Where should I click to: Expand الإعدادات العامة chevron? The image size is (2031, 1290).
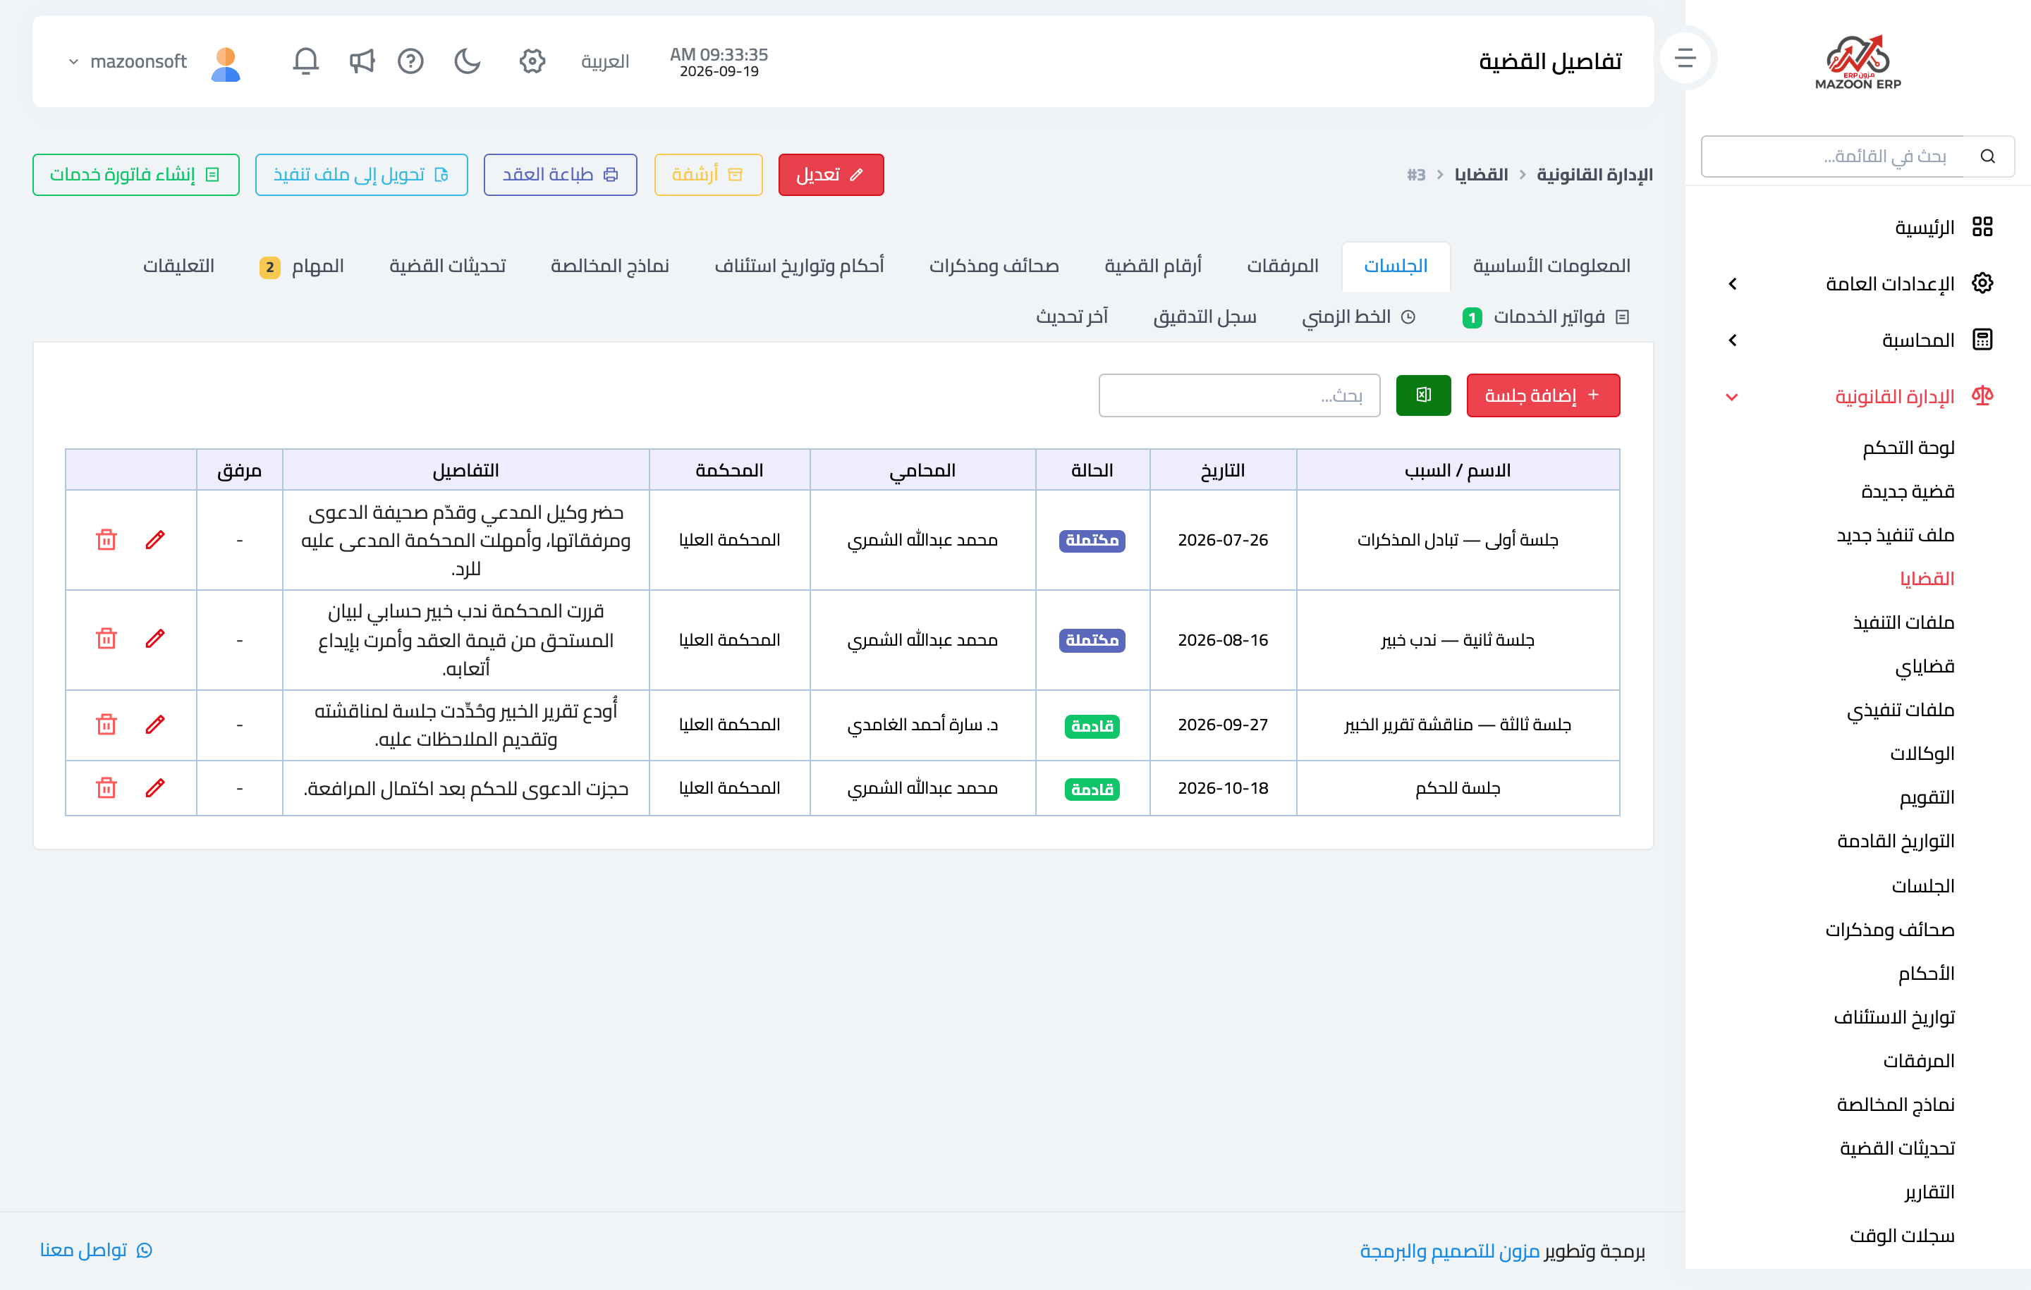pos(1733,284)
